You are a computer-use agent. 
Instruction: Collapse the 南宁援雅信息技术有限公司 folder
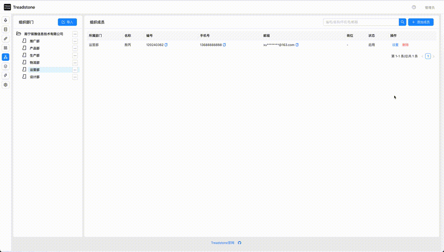tap(18, 34)
